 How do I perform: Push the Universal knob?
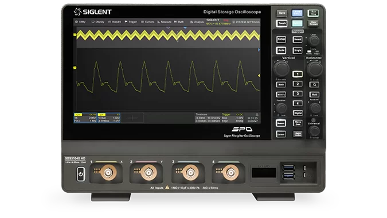click(x=314, y=131)
